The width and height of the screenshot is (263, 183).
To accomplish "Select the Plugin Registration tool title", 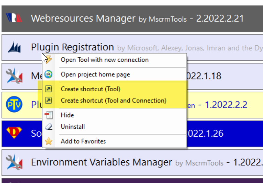I will pos(72,47).
